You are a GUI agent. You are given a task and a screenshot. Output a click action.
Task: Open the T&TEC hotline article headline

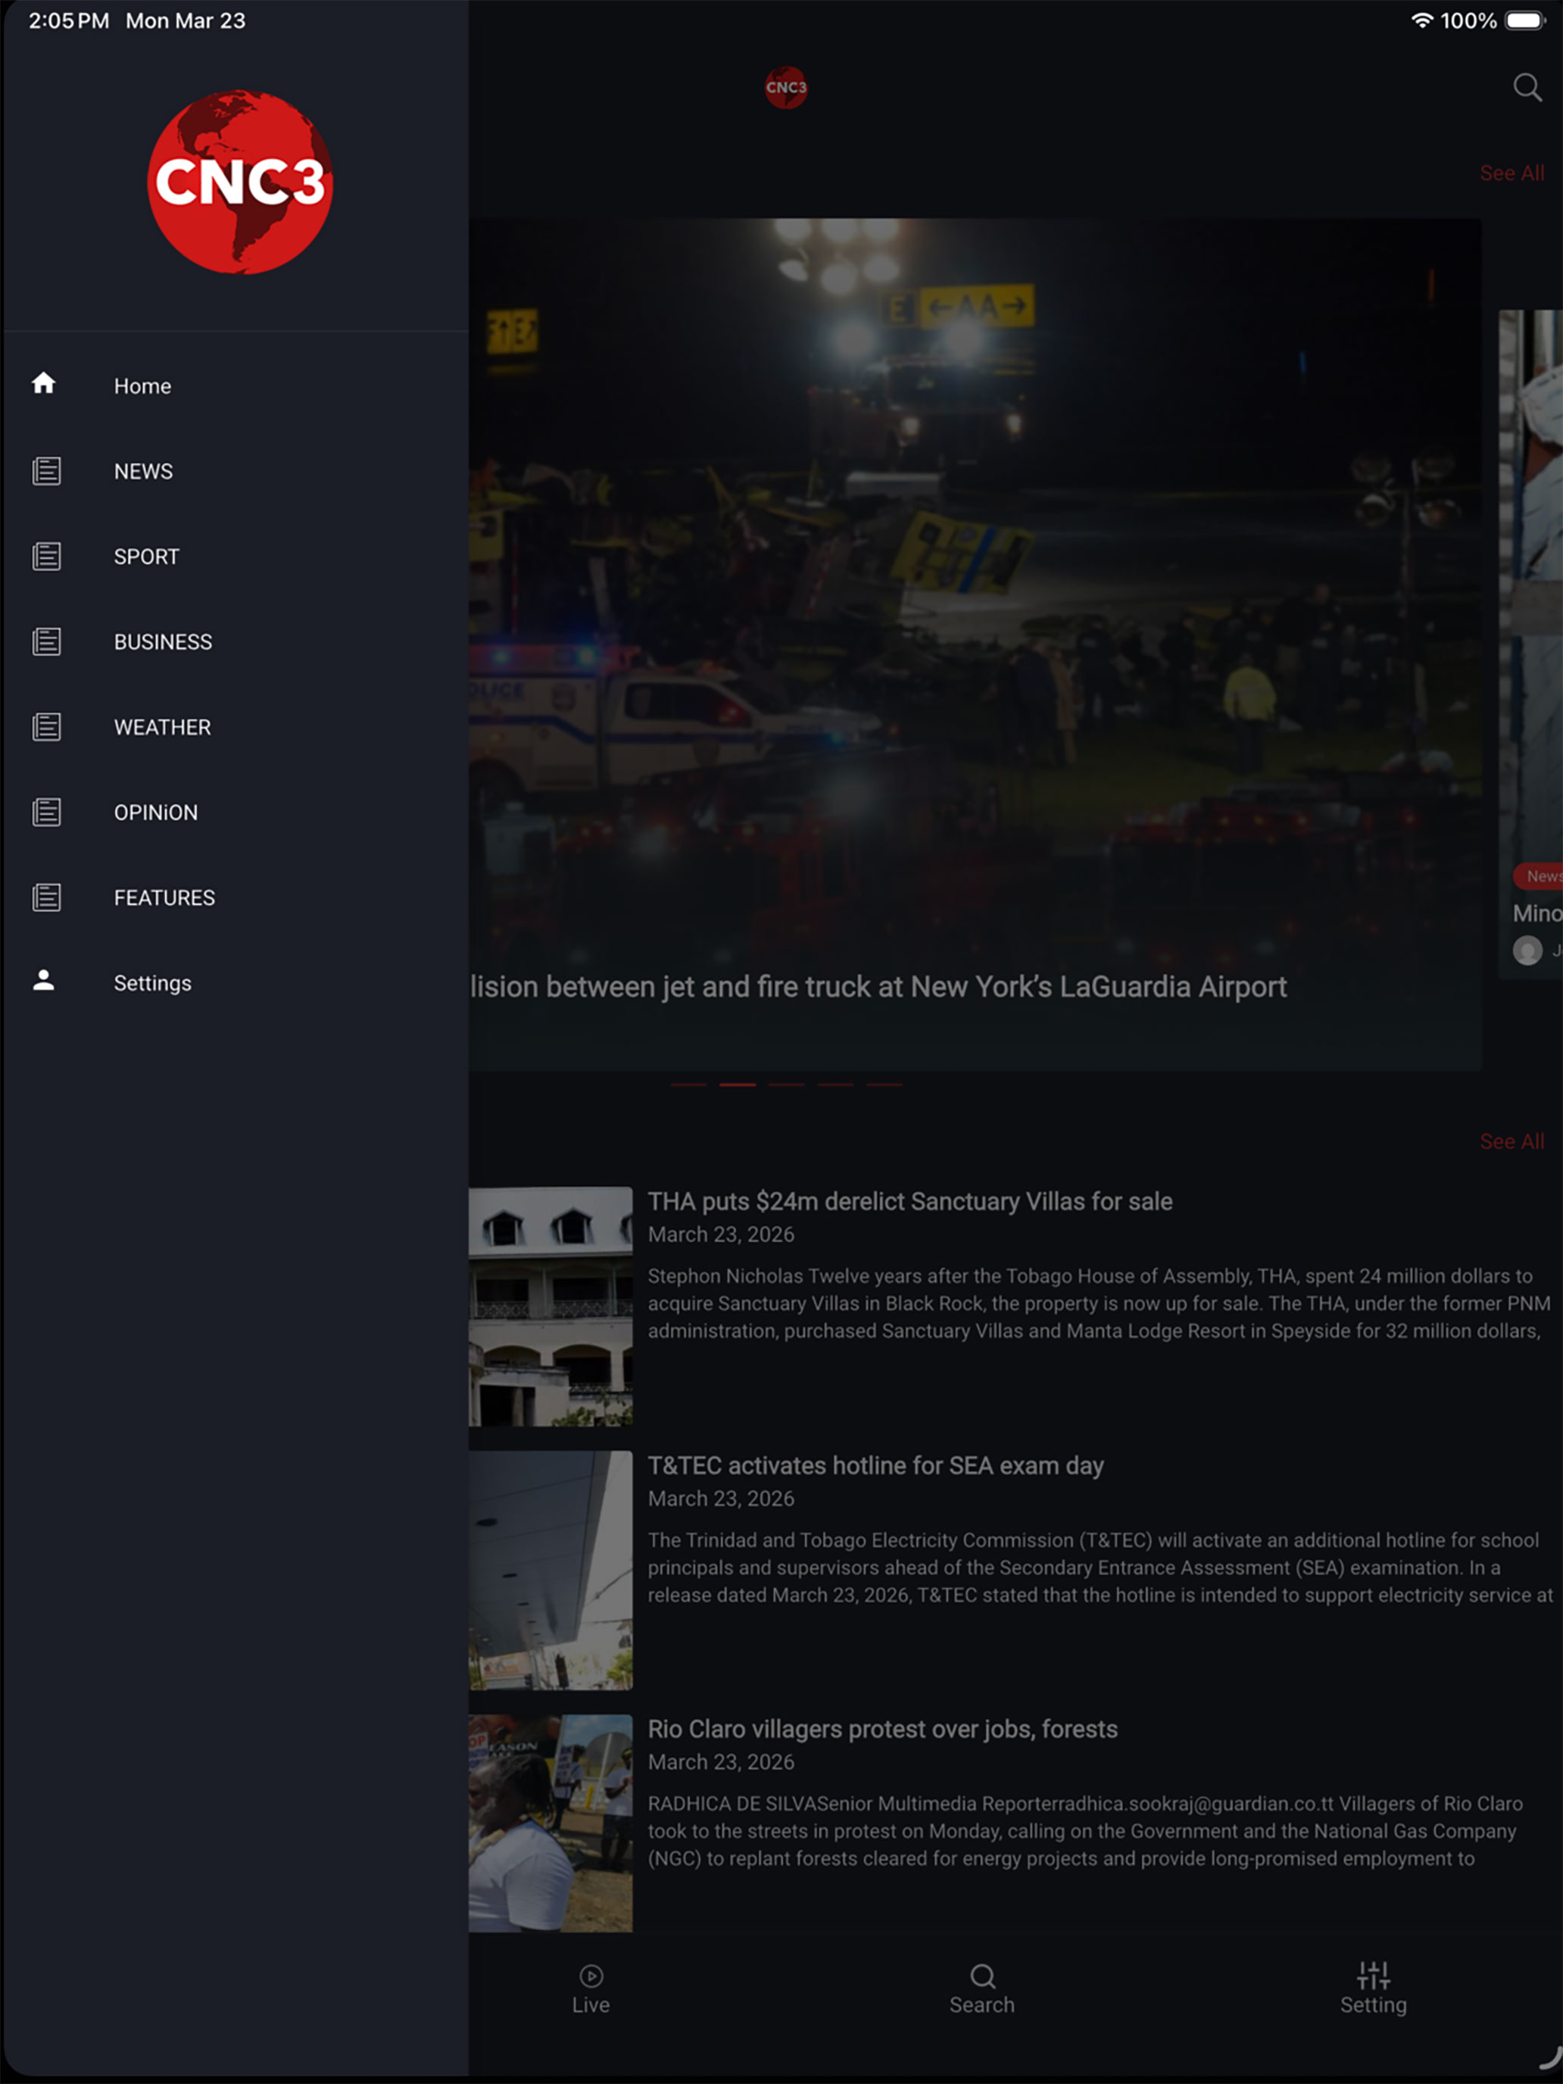pos(875,1465)
